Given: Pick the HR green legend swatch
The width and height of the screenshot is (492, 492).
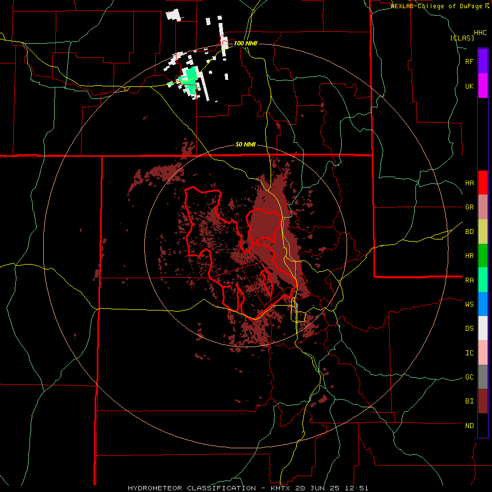Looking at the screenshot, I should [x=483, y=256].
